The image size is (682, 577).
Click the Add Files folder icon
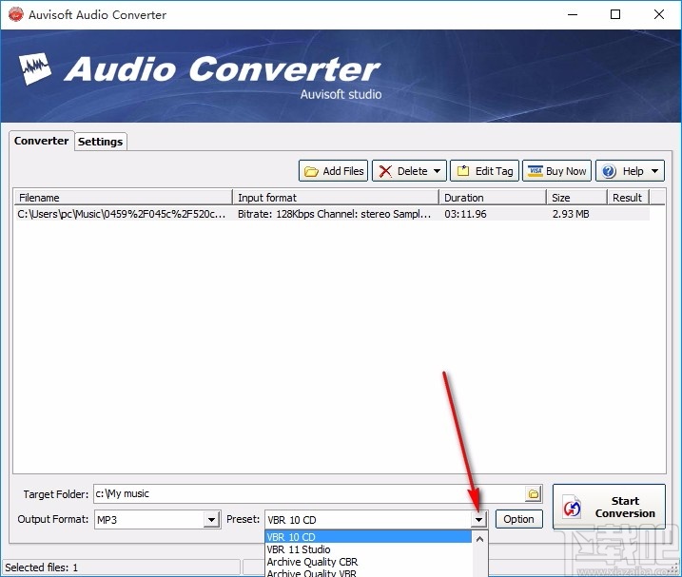(x=311, y=171)
